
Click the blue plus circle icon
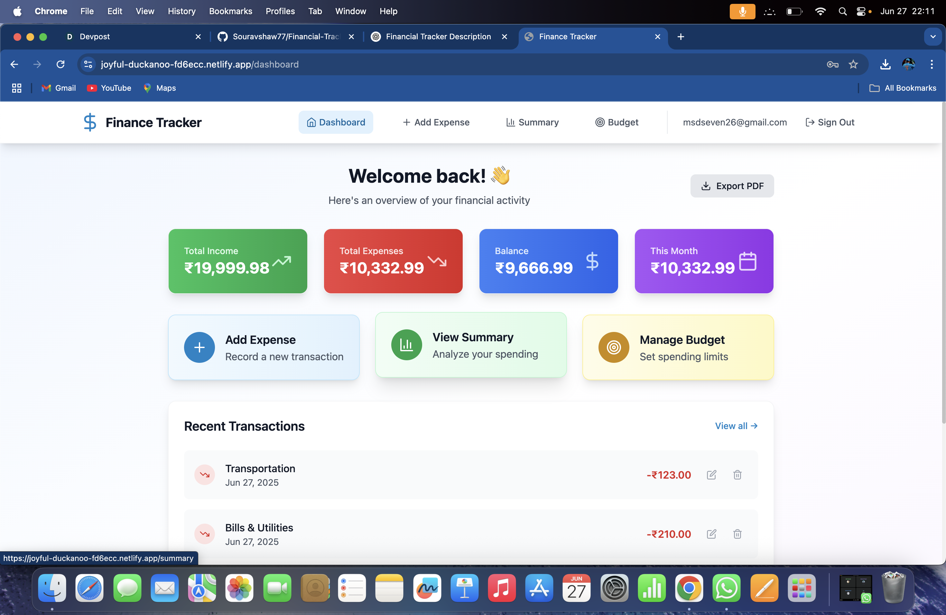[x=199, y=347]
